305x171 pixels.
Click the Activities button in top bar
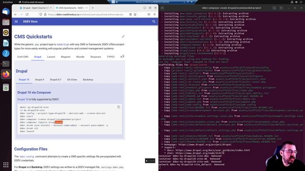pos(8,2)
